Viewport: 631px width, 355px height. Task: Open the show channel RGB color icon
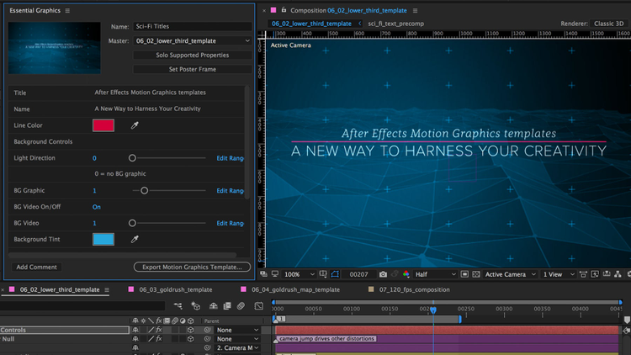tap(406, 274)
